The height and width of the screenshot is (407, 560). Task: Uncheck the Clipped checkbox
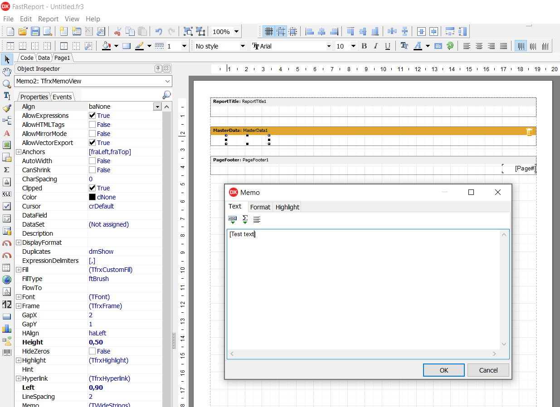tap(92, 188)
